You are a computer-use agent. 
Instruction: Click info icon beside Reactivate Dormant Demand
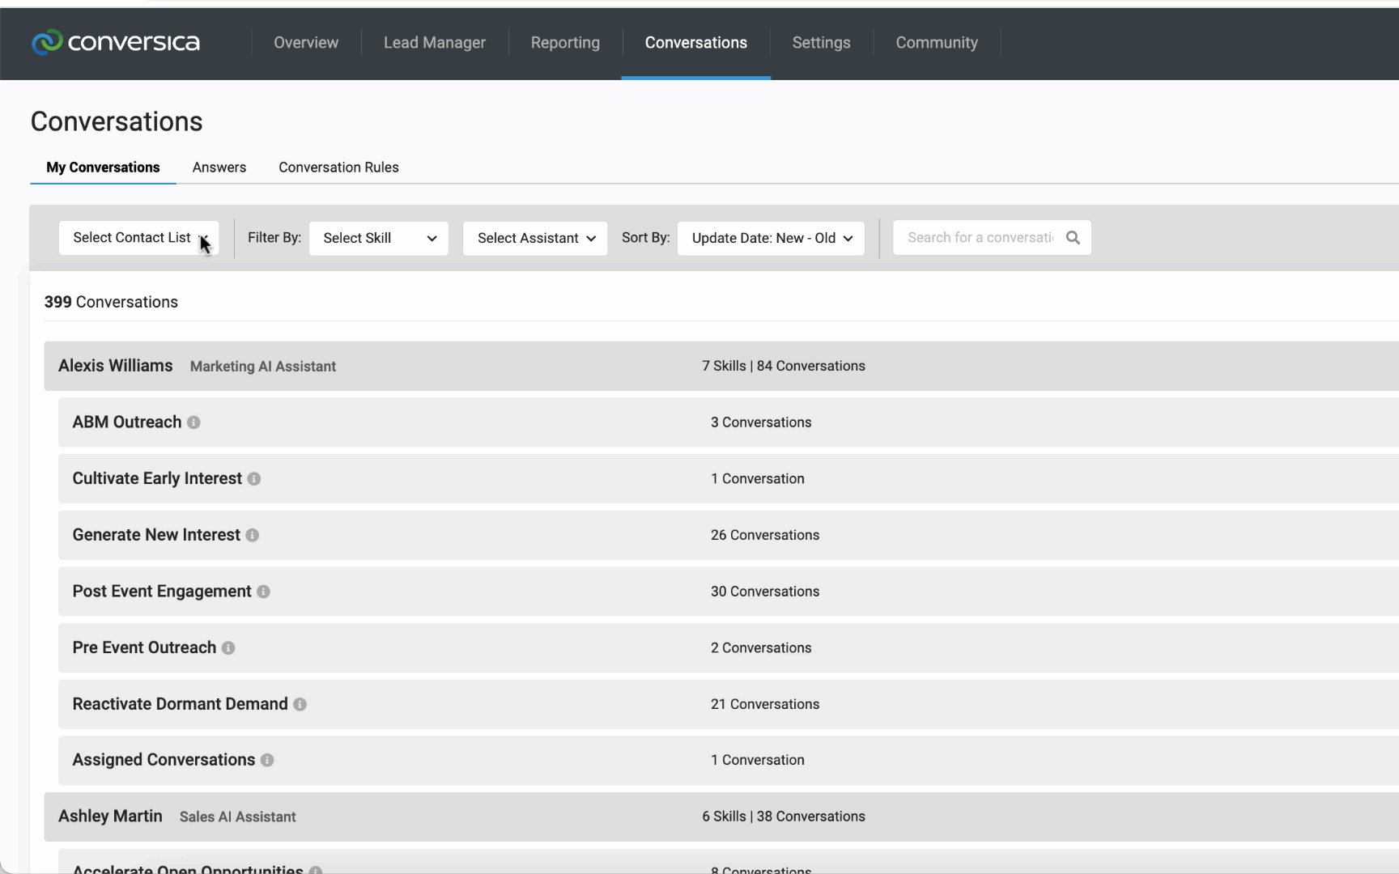pyautogui.click(x=300, y=705)
